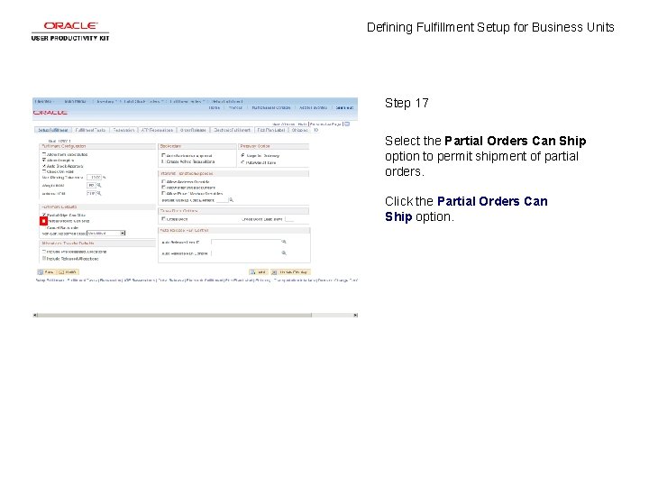Image resolution: width=649 pixels, height=487 pixels.
Task: Toggle the Partial Qtys Can Ship checkbox
Action: point(44,215)
